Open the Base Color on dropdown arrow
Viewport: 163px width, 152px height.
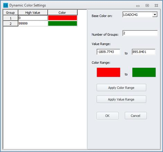155,15
